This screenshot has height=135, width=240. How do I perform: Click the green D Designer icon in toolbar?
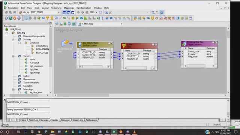10,18
